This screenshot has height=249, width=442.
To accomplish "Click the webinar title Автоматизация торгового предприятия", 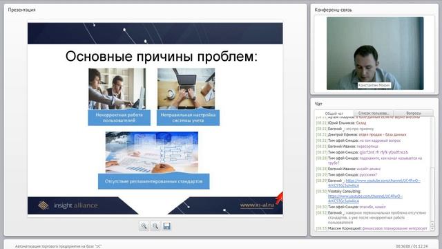I will [58, 246].
